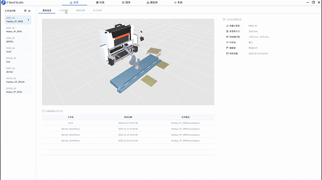
Task: Click the 3100 mm size value
Action: point(253,31)
